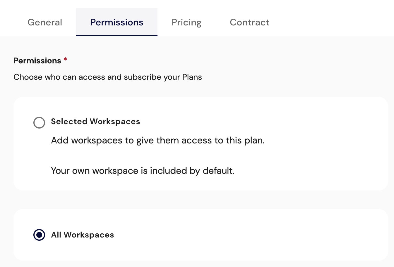Go to the Contract tab
The image size is (394, 267).
[x=249, y=22]
